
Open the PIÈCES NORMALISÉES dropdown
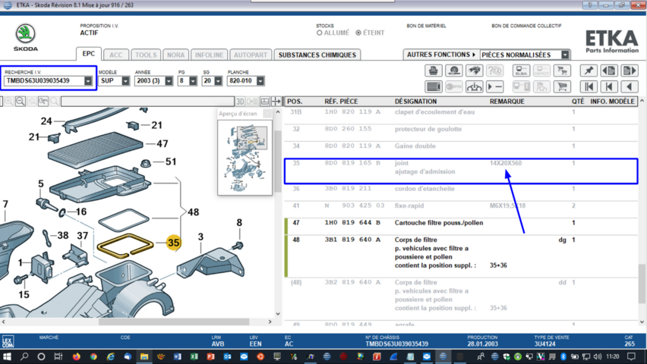565,55
